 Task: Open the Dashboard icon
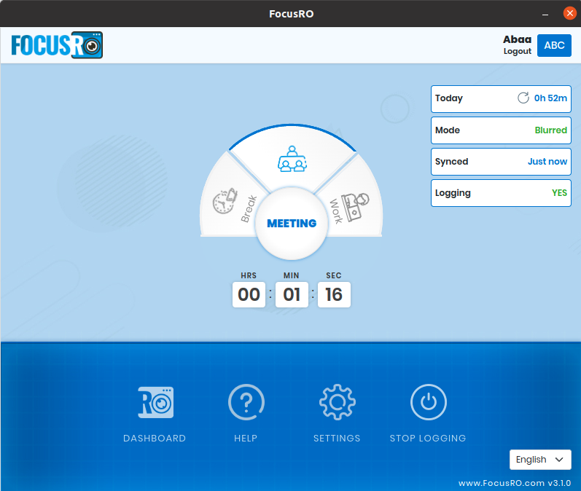click(155, 402)
